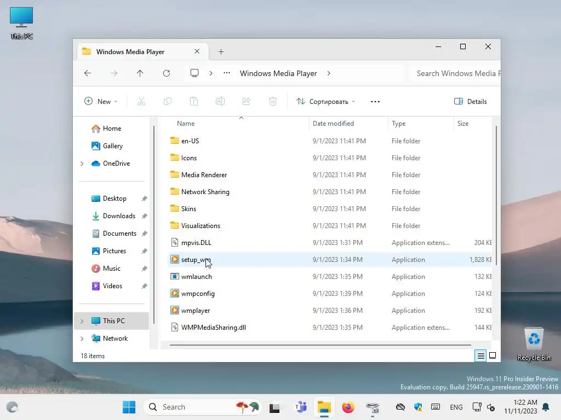Expand hidden breadcrumb path ellipsis
The image size is (561, 420).
click(x=227, y=73)
